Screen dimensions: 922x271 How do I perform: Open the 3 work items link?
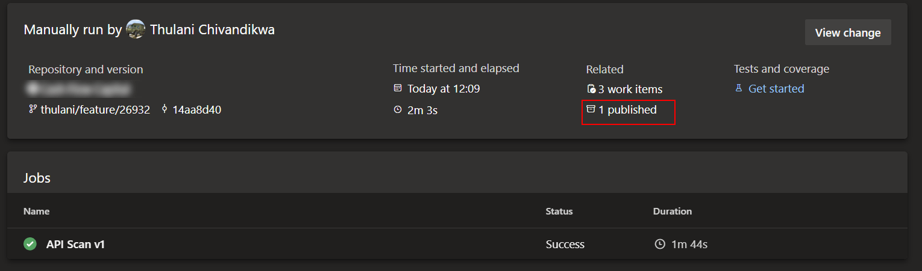pos(630,89)
